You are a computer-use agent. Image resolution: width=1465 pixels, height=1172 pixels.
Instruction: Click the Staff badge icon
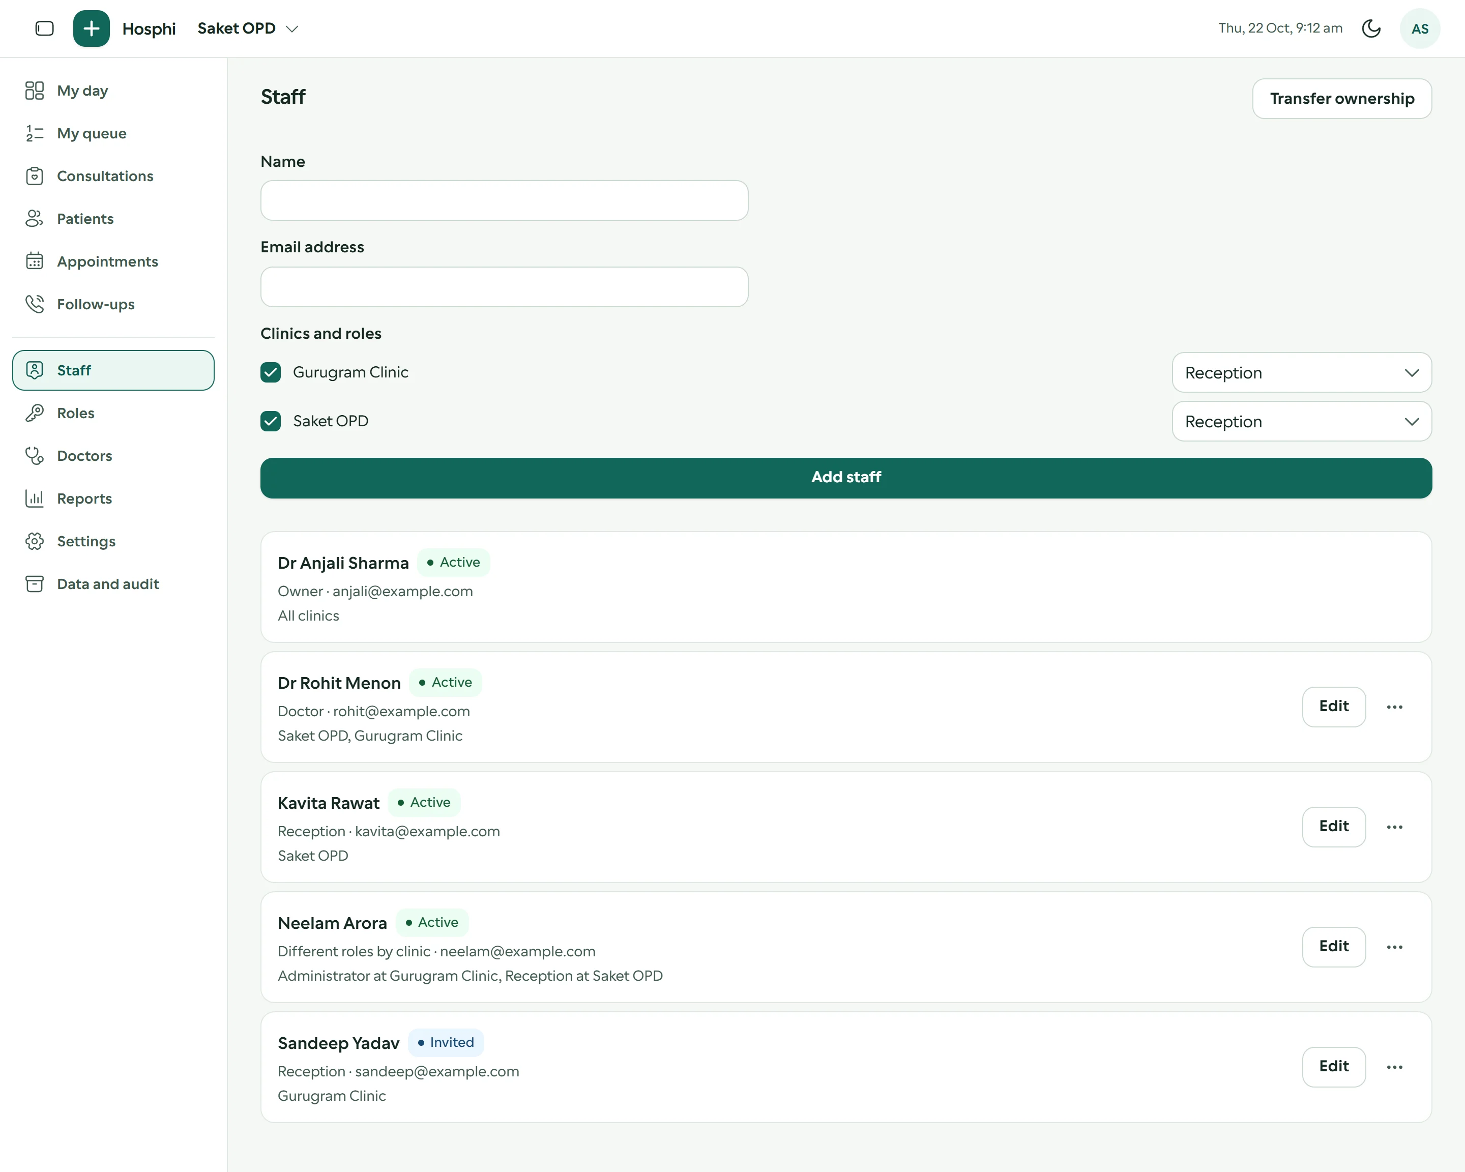click(35, 370)
